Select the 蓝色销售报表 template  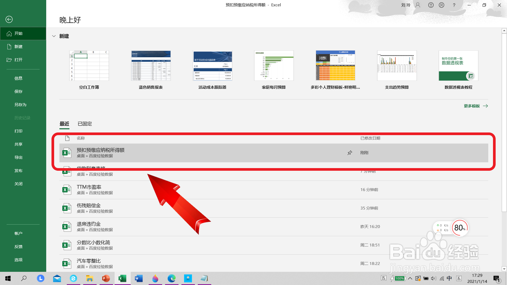(151, 70)
